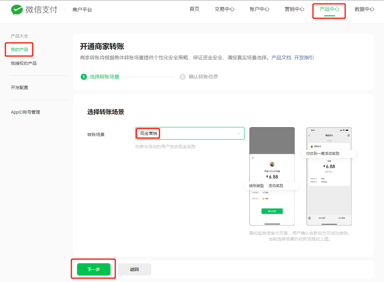
Task: Click step 1 选择转账场景
Action: [x=100, y=77]
